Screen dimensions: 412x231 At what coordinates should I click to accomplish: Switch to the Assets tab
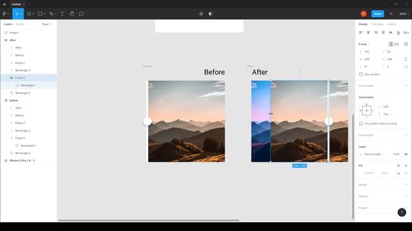(x=20, y=24)
